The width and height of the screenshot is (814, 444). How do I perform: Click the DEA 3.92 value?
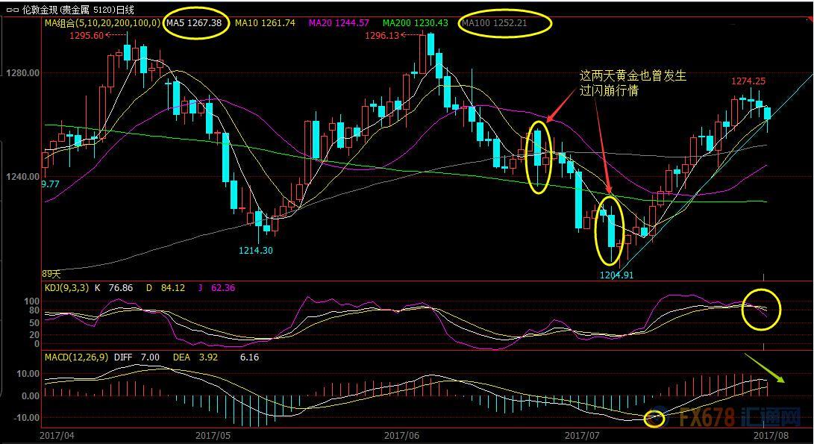195,357
